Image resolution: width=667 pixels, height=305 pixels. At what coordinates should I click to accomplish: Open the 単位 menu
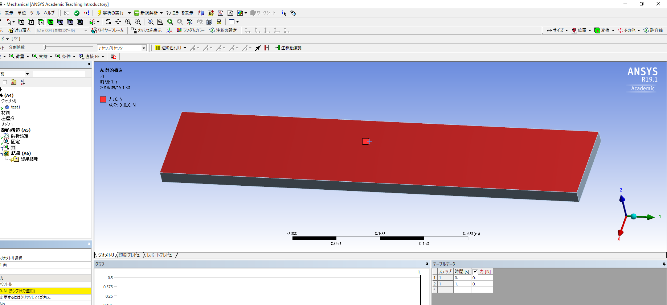[x=22, y=13]
